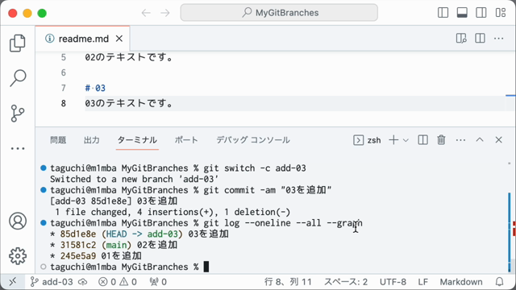This screenshot has height=290, width=516.
Task: Open the Explorer view in activity bar
Action: tap(18, 43)
